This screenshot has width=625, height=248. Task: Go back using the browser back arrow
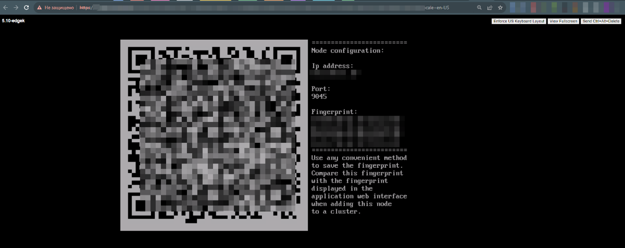(6, 8)
